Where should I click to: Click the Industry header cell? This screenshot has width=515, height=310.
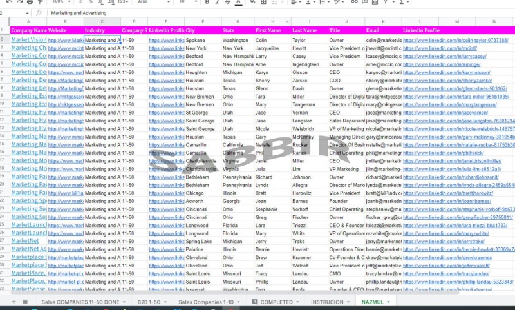pyautogui.click(x=102, y=30)
